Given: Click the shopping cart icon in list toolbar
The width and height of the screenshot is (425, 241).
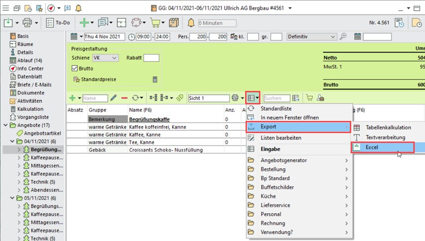Looking at the screenshot, I should pyautogui.click(x=309, y=98).
